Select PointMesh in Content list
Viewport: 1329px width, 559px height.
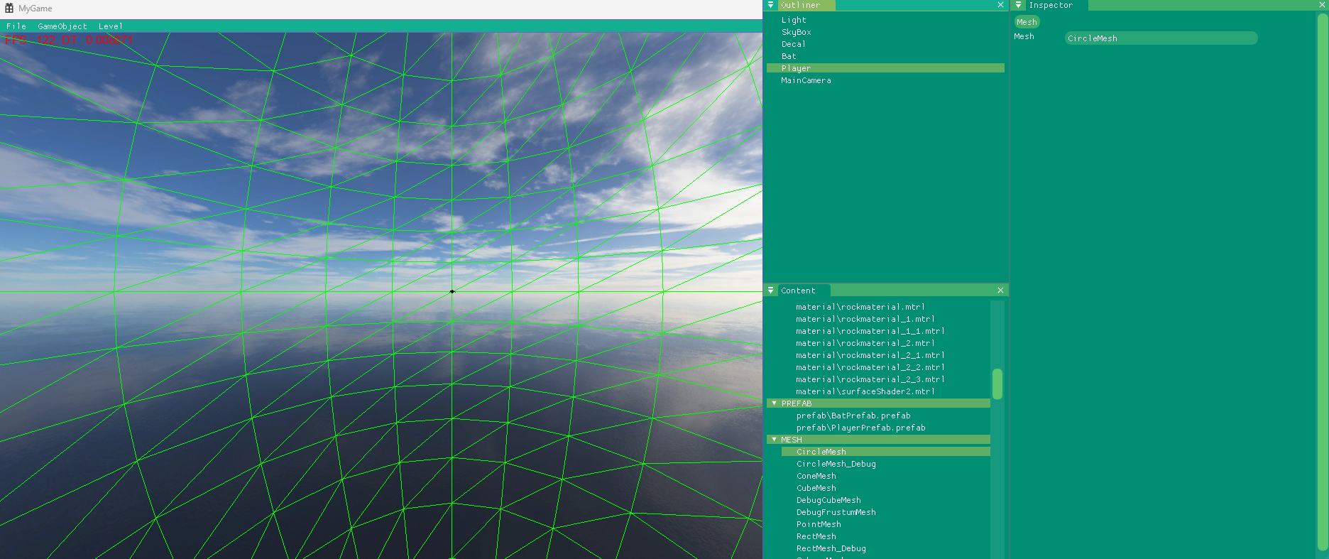point(819,524)
